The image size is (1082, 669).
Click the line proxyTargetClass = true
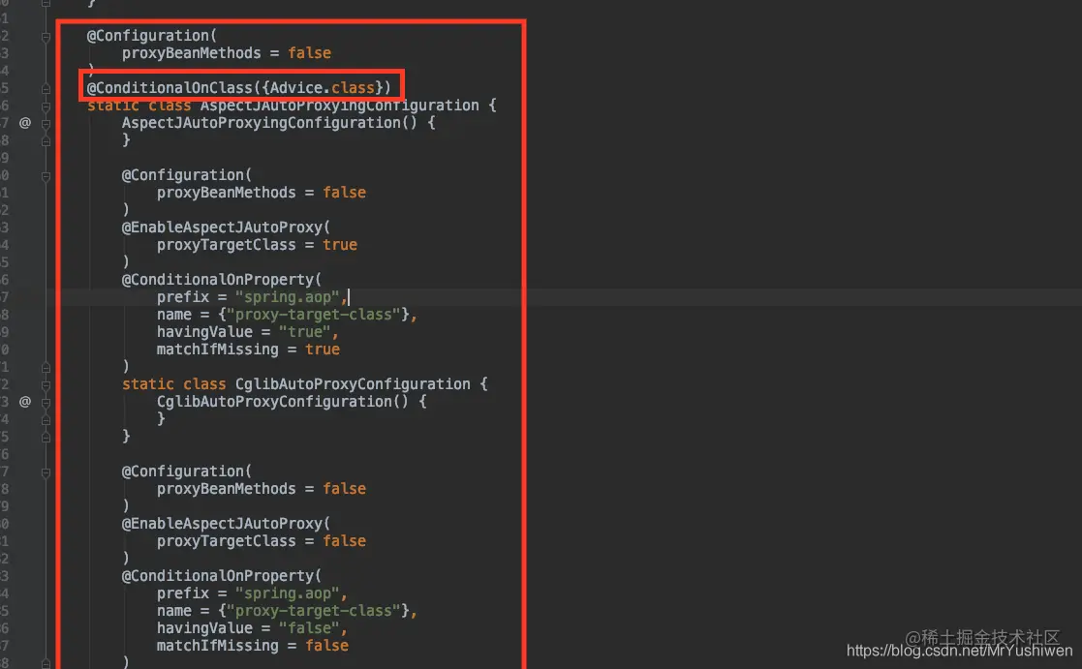(257, 245)
